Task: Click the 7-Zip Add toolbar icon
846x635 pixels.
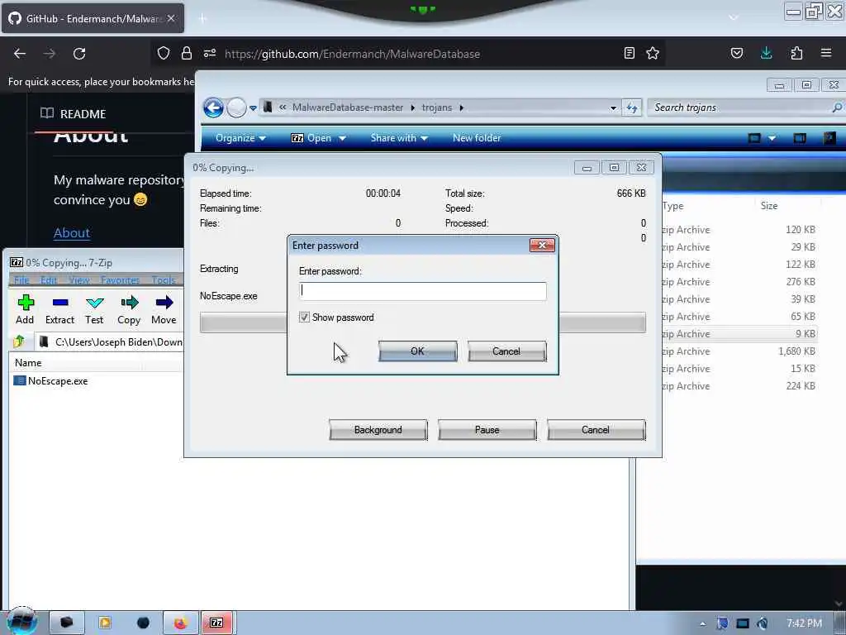Action: coord(25,309)
